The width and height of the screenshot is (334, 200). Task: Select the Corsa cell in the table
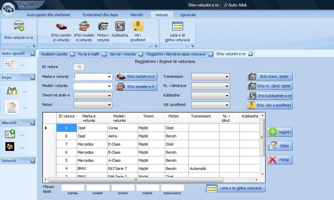point(122,128)
